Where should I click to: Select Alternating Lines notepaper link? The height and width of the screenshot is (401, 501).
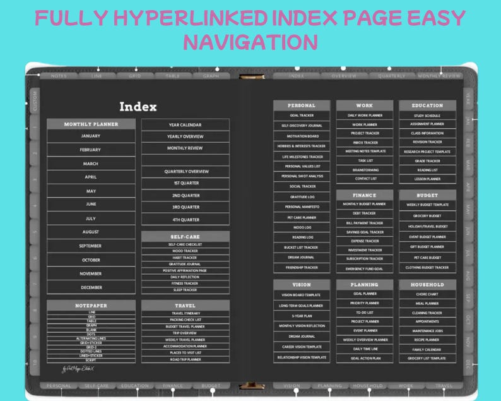tap(91, 338)
